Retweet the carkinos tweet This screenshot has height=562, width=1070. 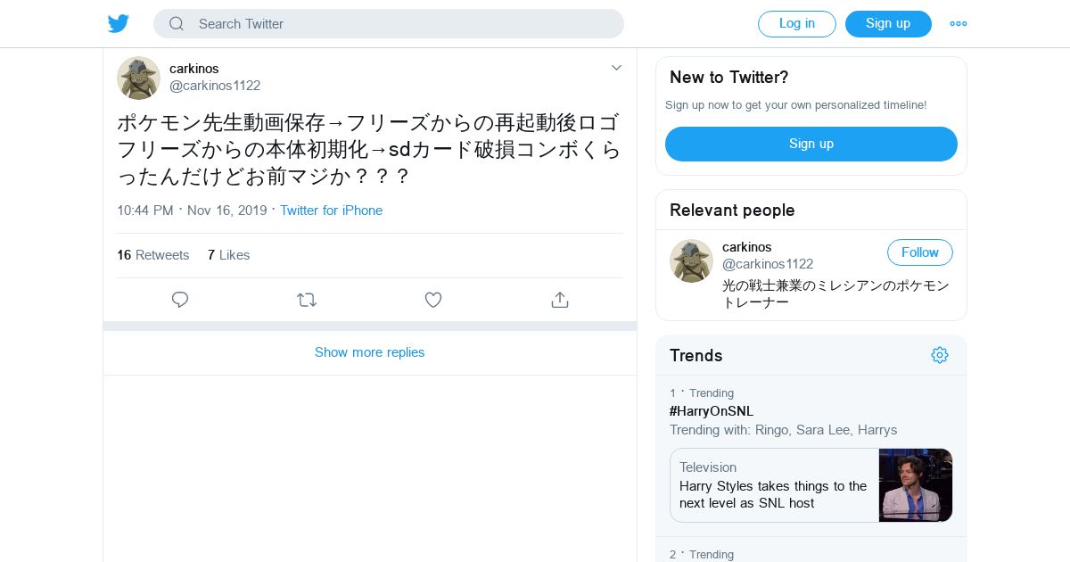[307, 300]
